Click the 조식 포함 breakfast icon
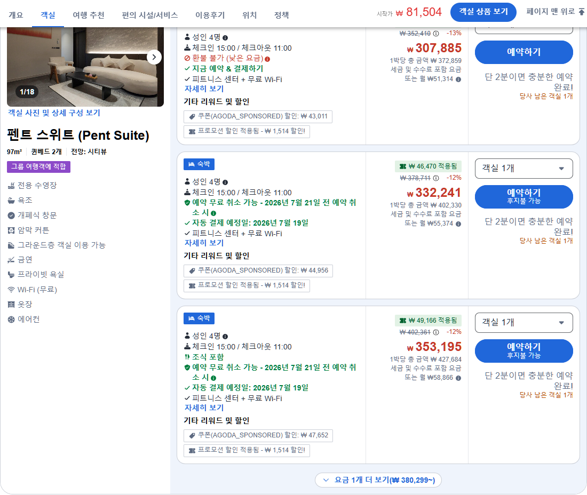Viewport: 587px width, 495px height. [x=187, y=357]
